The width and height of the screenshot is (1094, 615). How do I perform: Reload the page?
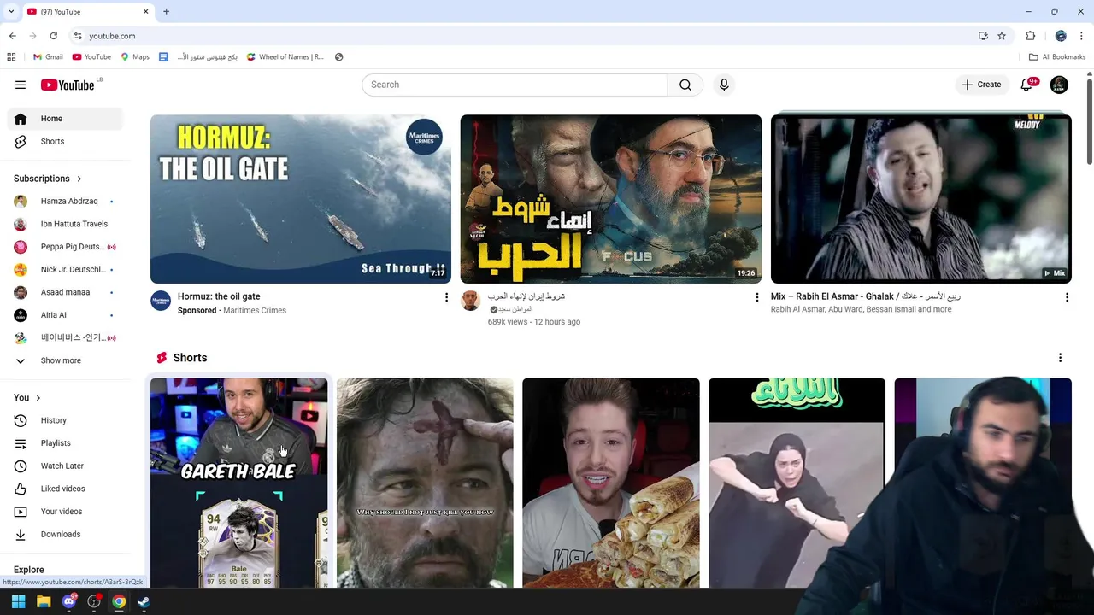(53, 36)
